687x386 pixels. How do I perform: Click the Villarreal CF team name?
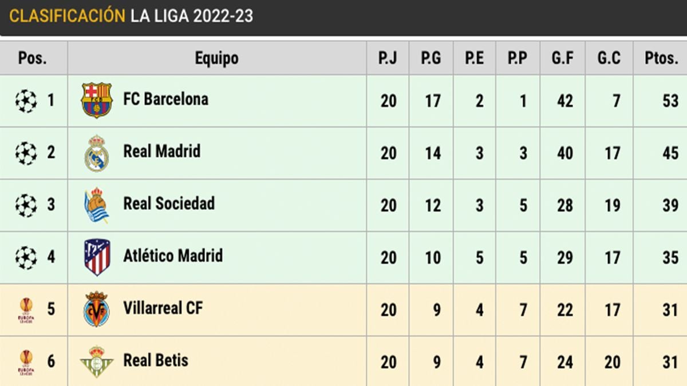click(x=163, y=308)
